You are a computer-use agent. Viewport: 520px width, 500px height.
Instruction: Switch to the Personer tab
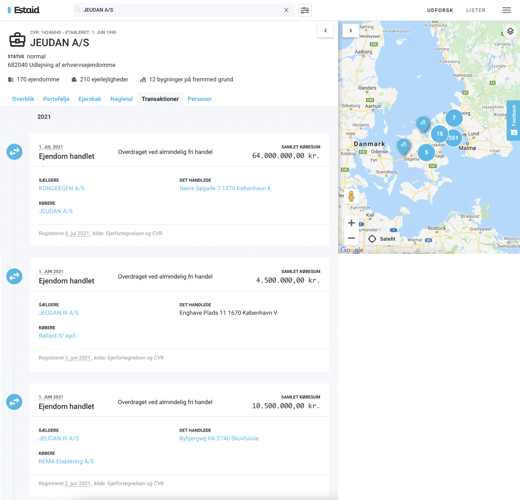(x=200, y=99)
